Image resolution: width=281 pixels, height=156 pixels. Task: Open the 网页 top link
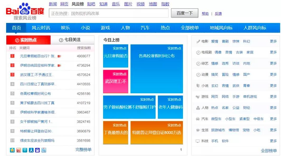(x=64, y=4)
